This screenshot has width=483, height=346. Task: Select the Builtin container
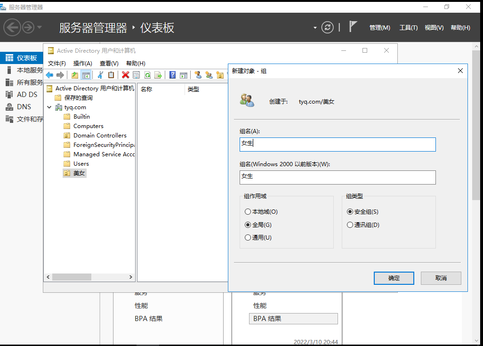[77, 117]
